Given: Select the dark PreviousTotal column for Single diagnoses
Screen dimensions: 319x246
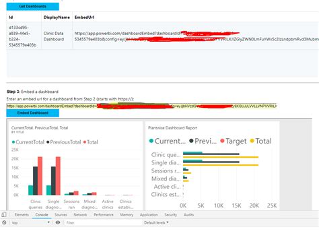Looking at the screenshot, I should pos(53,181).
